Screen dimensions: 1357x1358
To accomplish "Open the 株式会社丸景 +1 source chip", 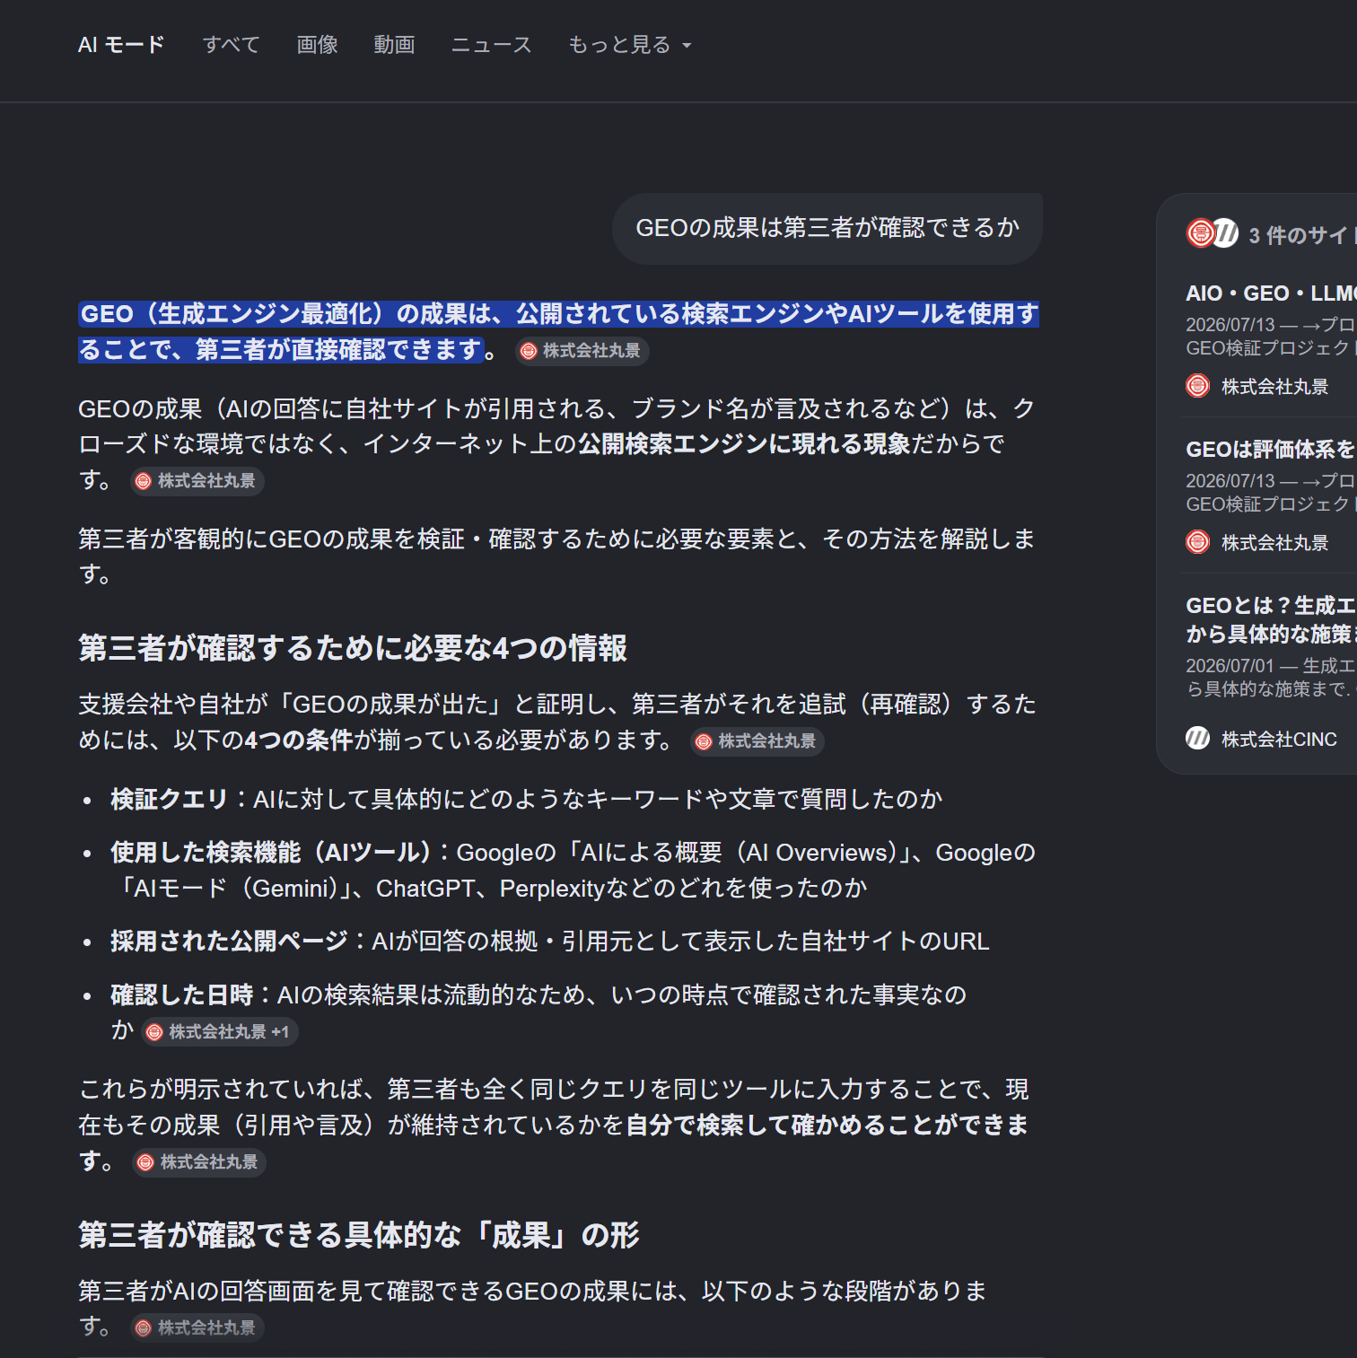I will pos(220,1032).
